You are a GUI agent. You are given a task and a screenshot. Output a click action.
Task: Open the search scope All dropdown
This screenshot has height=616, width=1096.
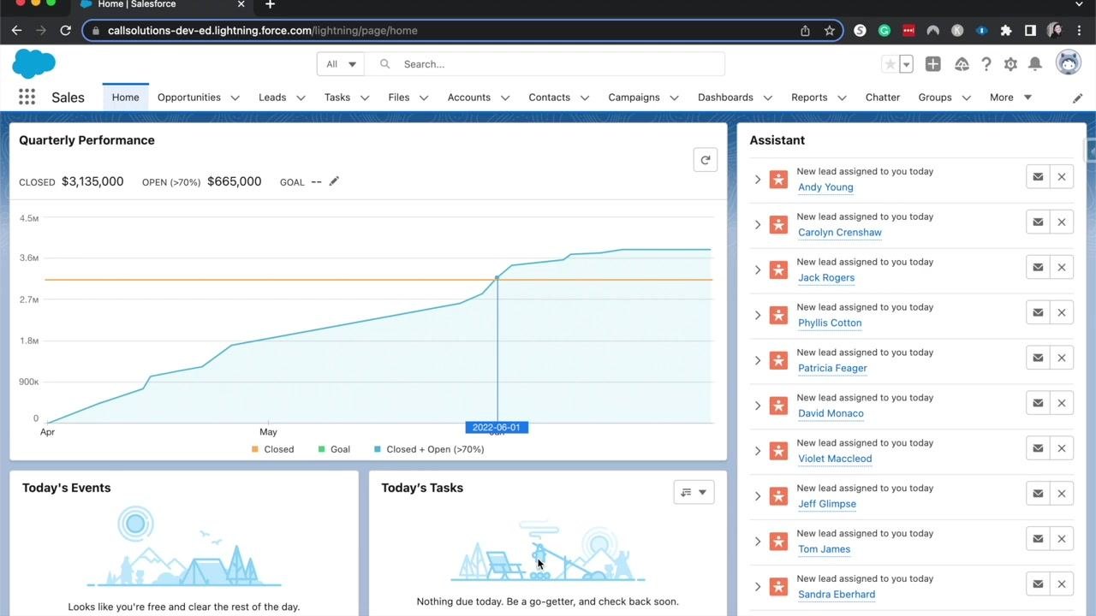pos(341,64)
